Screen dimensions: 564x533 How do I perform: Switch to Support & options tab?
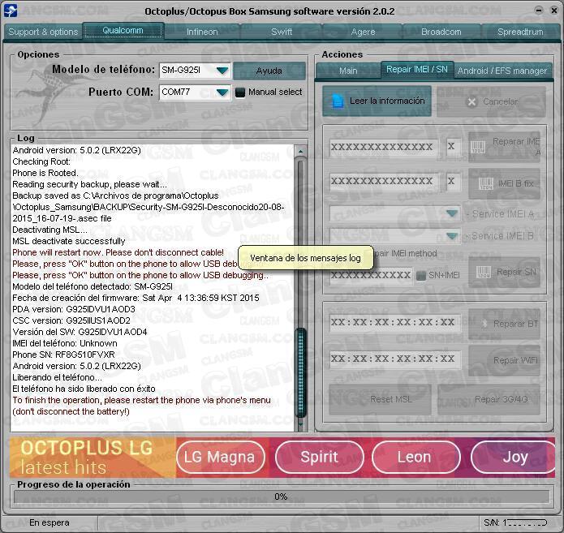tap(43, 32)
